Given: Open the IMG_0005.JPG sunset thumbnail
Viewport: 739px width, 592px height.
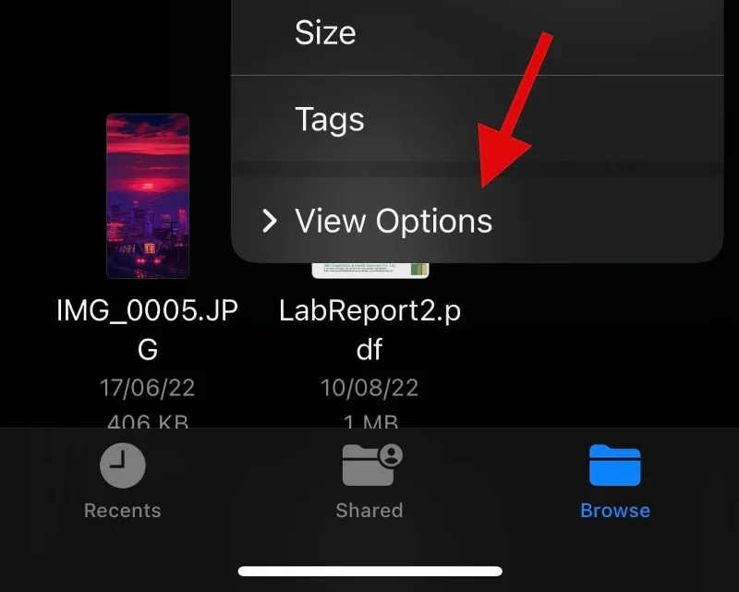Looking at the screenshot, I should [x=148, y=196].
